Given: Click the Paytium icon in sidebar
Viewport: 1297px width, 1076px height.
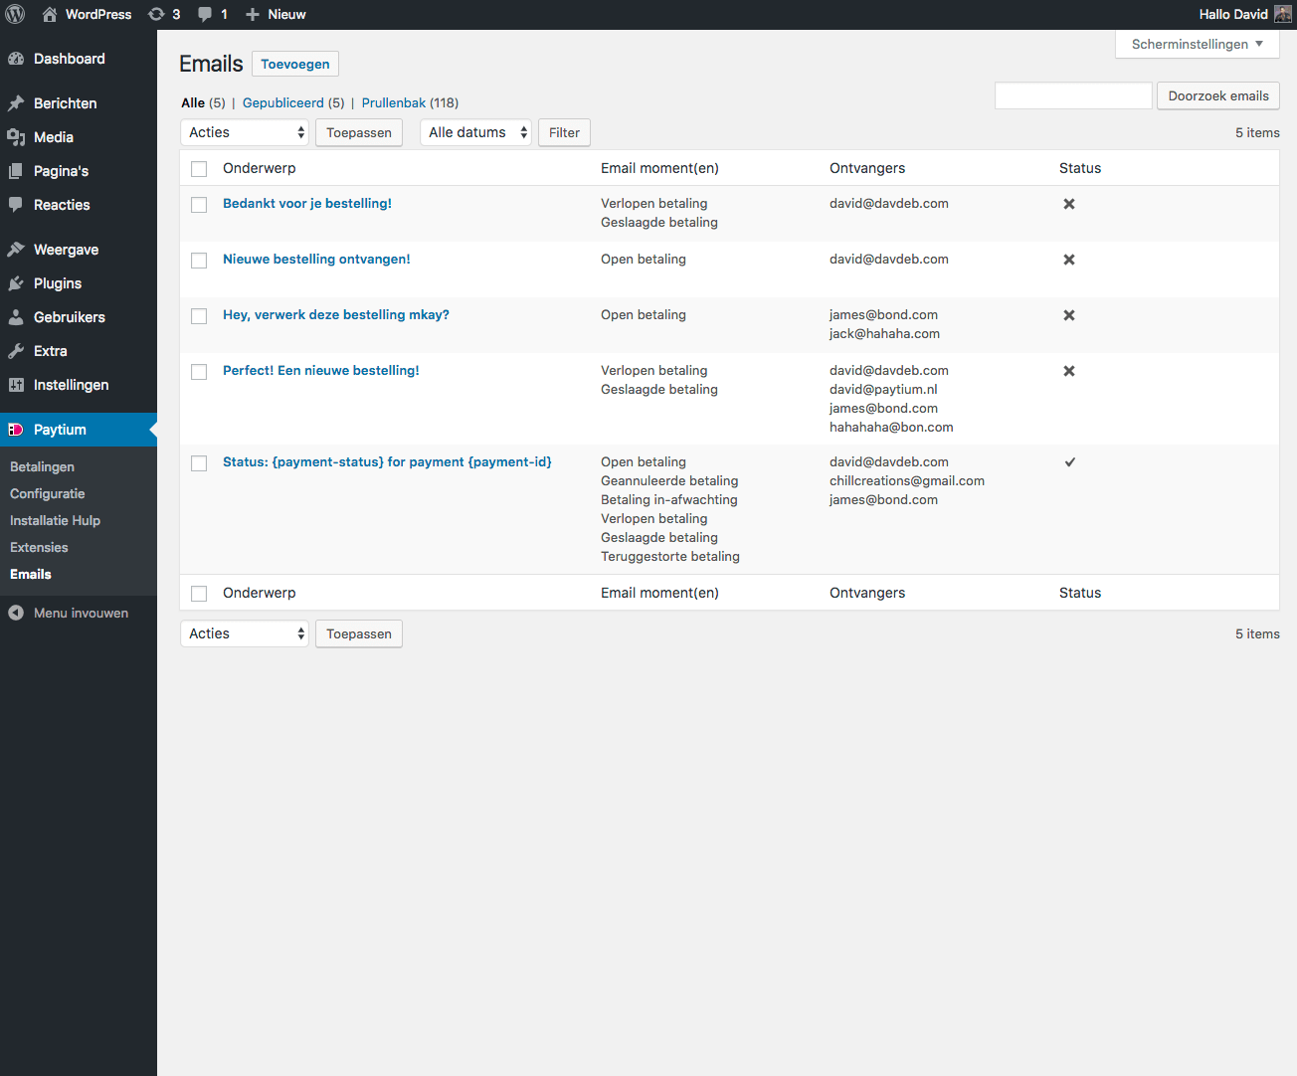Looking at the screenshot, I should click(15, 430).
